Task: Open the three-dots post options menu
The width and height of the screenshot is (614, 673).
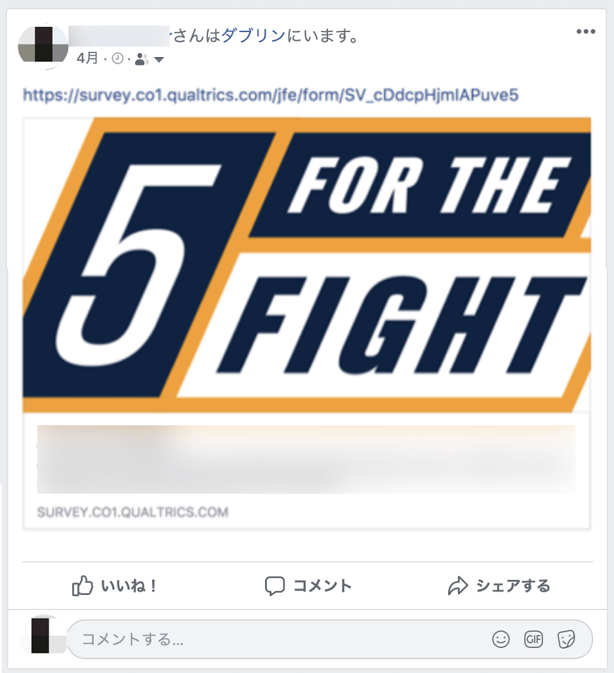Action: tap(586, 31)
